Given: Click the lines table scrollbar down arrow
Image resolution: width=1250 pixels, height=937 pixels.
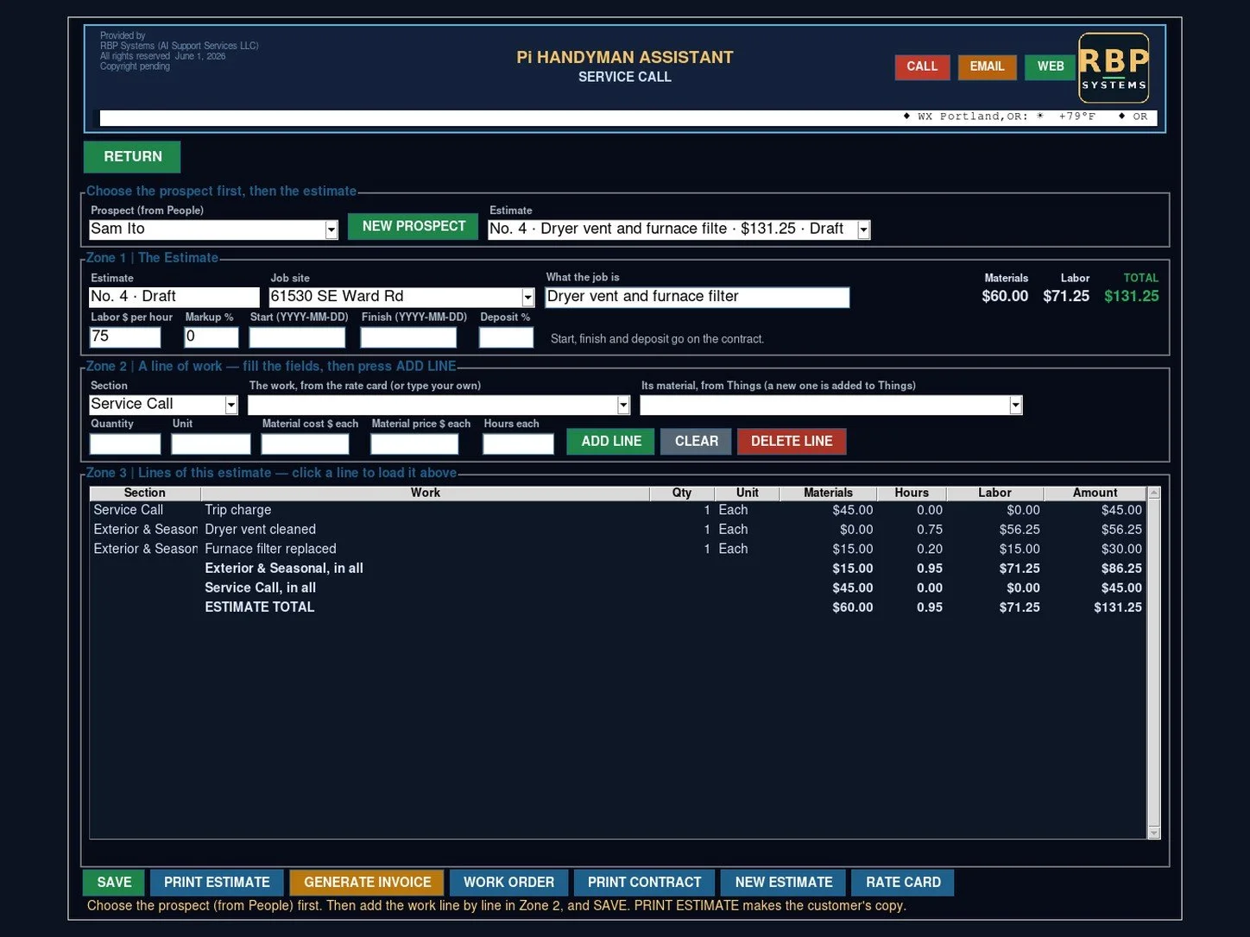Looking at the screenshot, I should [1153, 833].
